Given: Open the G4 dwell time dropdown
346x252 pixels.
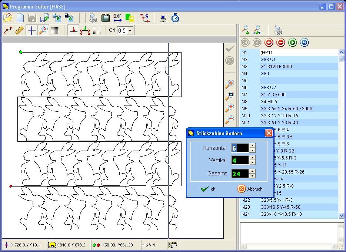Looking at the screenshot, I should click(130, 30).
